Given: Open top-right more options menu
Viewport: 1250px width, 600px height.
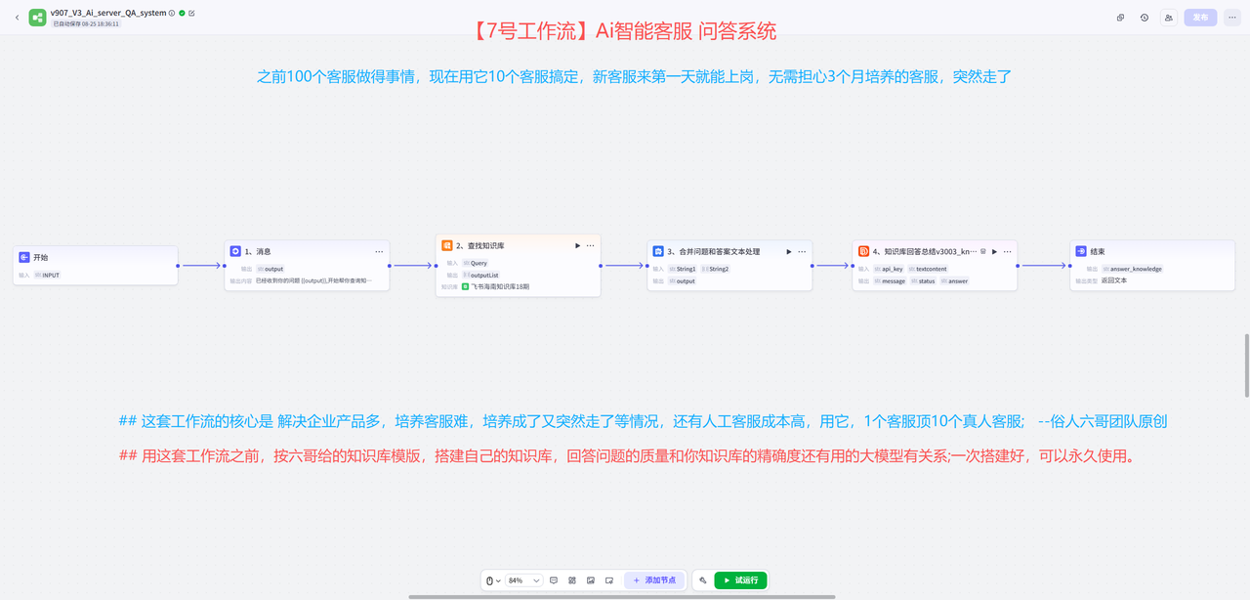Looking at the screenshot, I should 1232,18.
